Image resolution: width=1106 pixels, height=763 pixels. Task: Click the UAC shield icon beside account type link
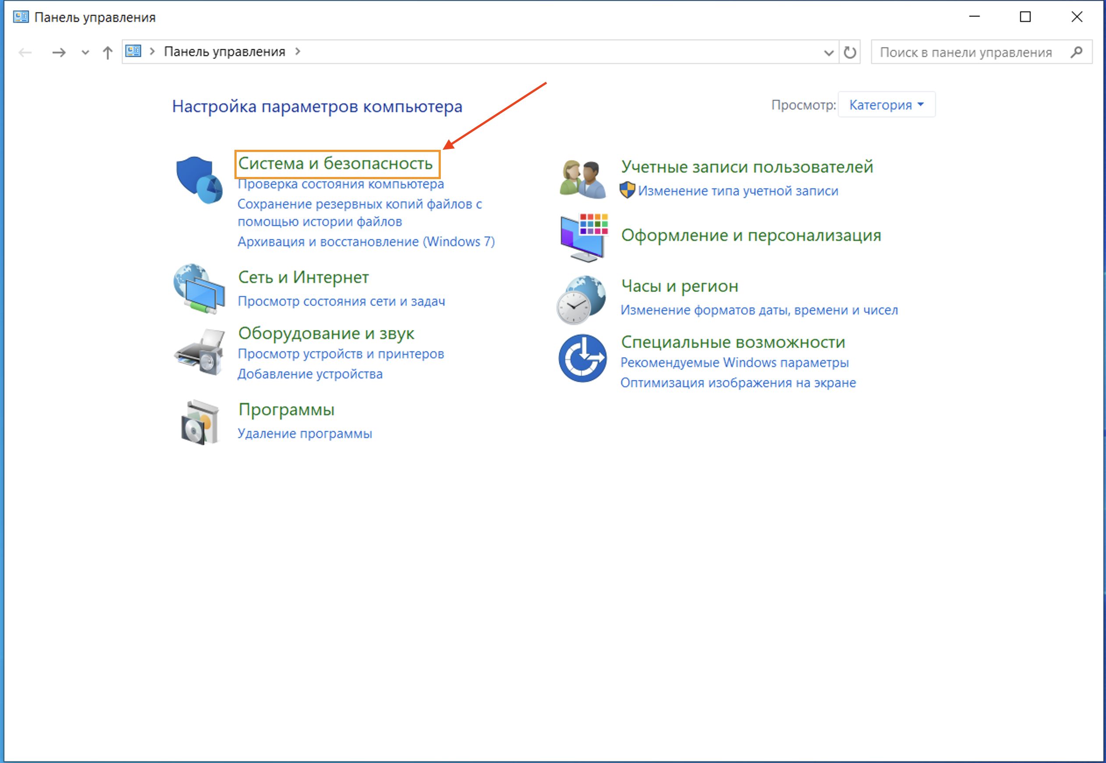click(x=627, y=190)
